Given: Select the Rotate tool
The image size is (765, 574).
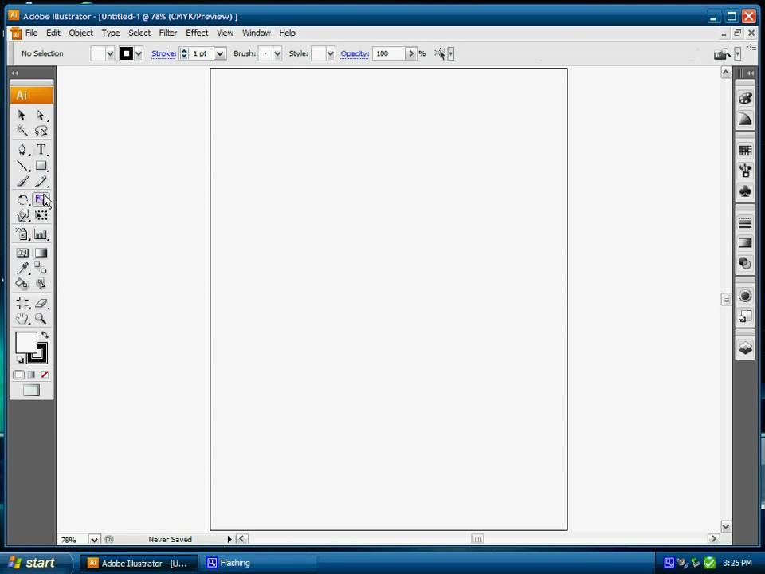Looking at the screenshot, I should pos(22,199).
